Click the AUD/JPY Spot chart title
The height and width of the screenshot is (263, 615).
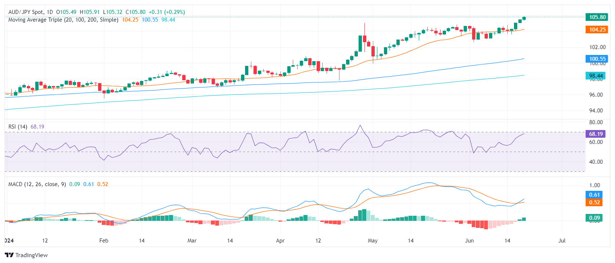pos(26,12)
